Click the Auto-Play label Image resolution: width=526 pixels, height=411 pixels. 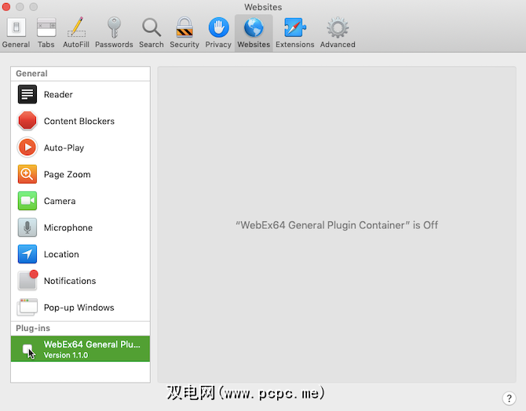coord(64,147)
